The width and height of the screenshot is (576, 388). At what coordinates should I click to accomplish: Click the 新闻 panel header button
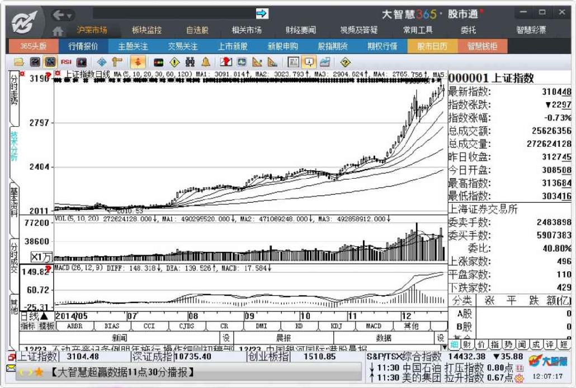120,338
